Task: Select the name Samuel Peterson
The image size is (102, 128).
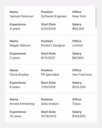Action: (x=22, y=16)
